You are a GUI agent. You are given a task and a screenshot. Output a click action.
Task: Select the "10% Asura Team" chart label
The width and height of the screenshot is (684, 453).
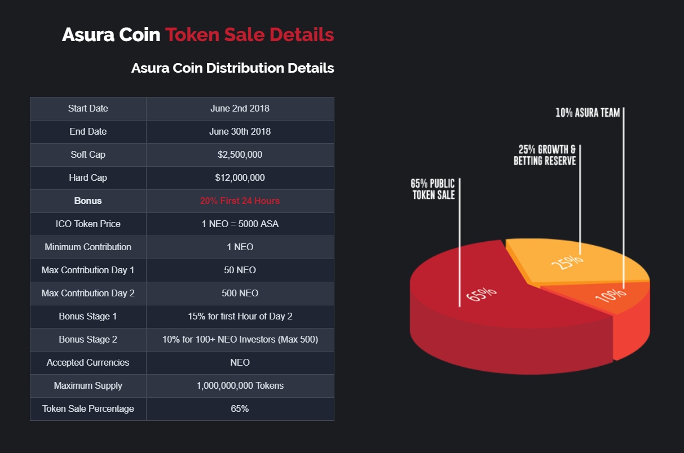[x=588, y=113]
